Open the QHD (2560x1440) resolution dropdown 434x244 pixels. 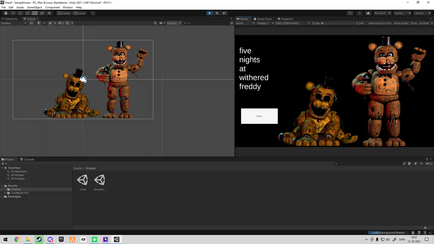point(293,23)
